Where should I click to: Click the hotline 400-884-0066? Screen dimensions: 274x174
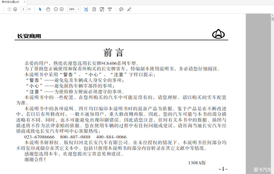tap(111, 137)
